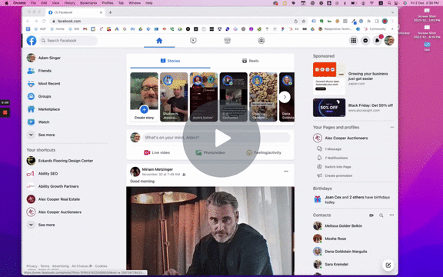This screenshot has width=443, height=277.
Task: Open the Create story thumbnail
Action: (x=144, y=97)
